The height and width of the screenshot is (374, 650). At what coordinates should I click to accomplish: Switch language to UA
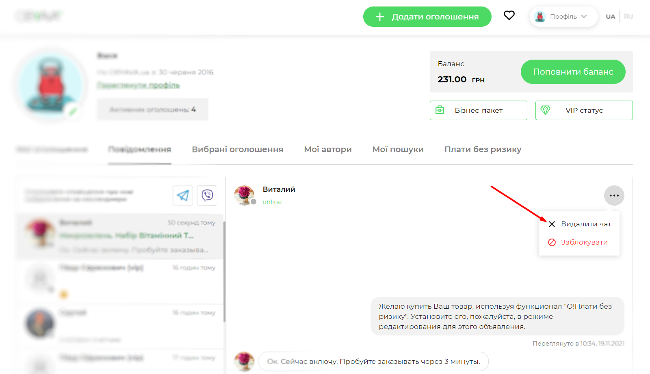(610, 17)
